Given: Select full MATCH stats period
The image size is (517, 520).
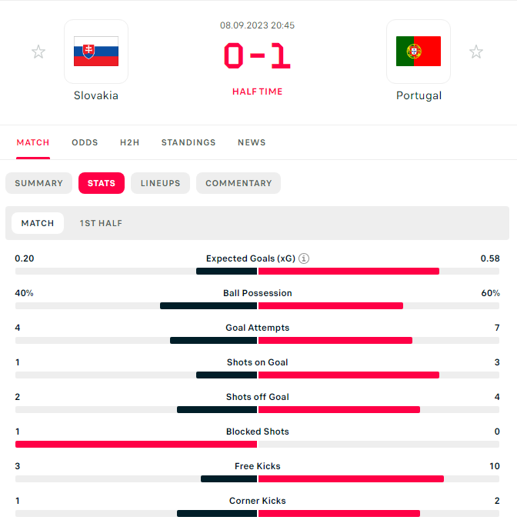Looking at the screenshot, I should click(38, 223).
